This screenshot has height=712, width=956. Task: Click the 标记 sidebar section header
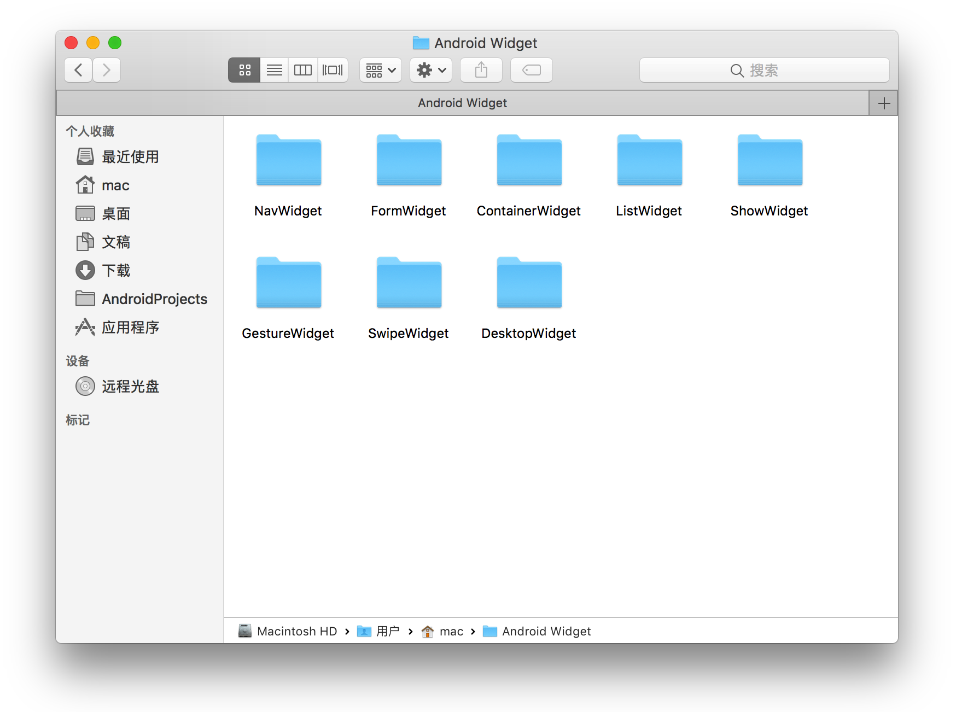(78, 420)
